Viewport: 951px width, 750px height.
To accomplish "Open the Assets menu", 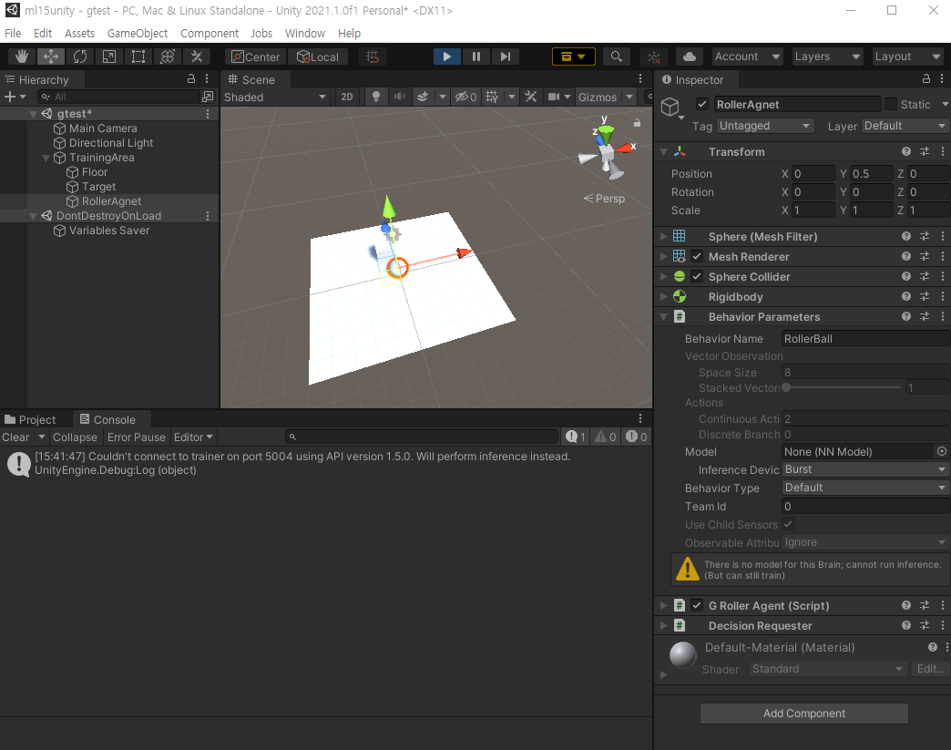I will click(79, 34).
